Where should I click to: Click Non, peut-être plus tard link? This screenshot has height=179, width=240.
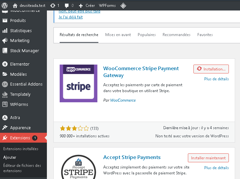[79, 11]
